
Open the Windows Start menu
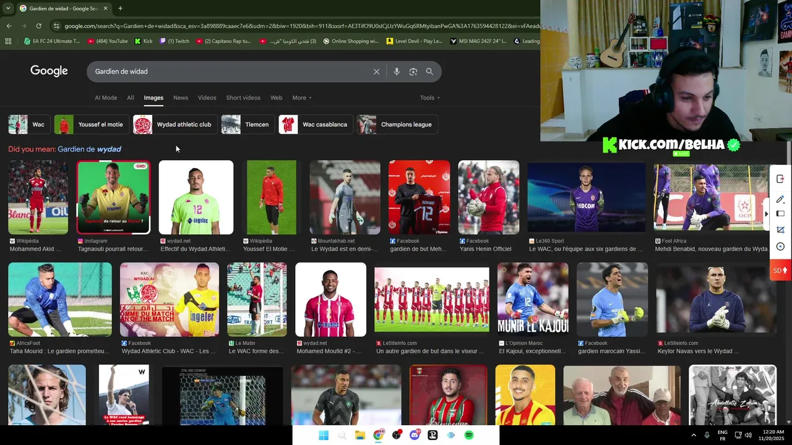324,435
